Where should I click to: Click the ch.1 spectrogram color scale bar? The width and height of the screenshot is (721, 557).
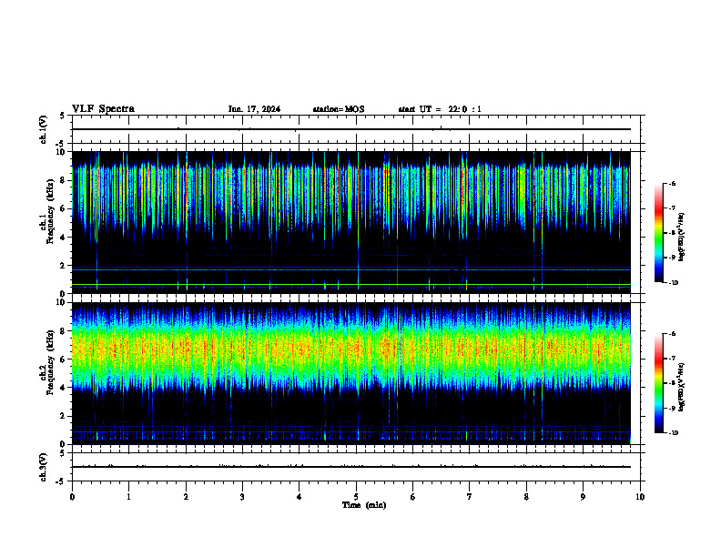coord(658,233)
